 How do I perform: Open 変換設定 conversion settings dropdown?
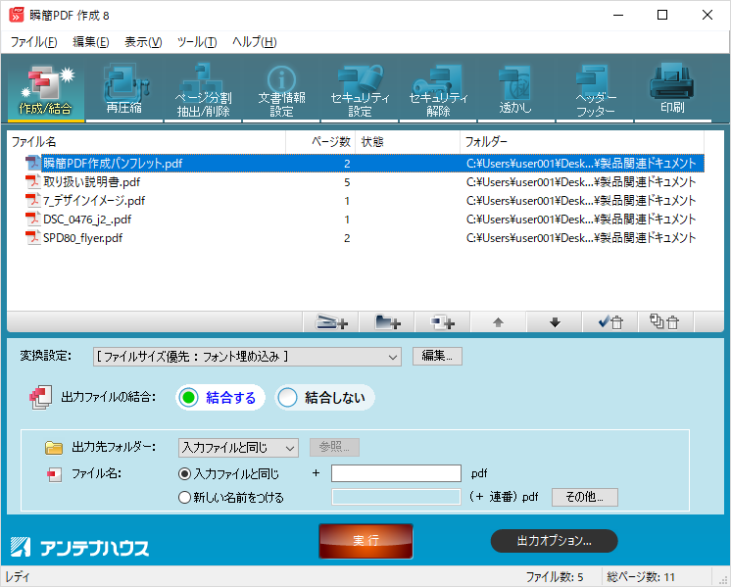247,357
